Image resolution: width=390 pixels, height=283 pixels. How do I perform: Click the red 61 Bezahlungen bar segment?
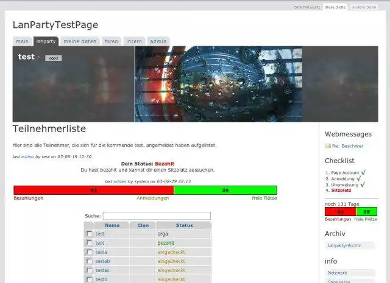[x=94, y=190]
